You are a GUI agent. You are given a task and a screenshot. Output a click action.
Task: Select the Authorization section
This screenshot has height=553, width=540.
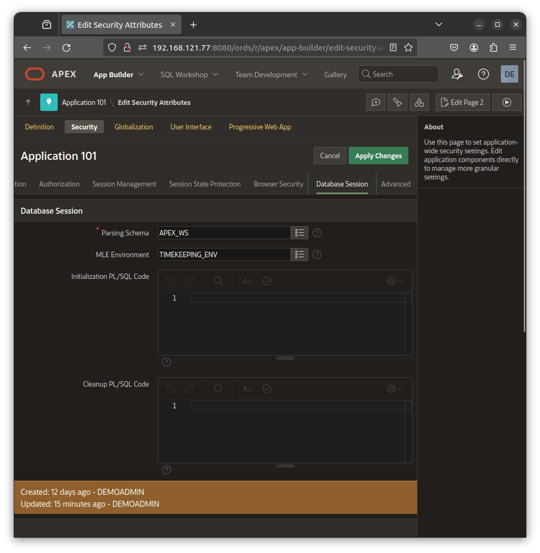pyautogui.click(x=59, y=184)
